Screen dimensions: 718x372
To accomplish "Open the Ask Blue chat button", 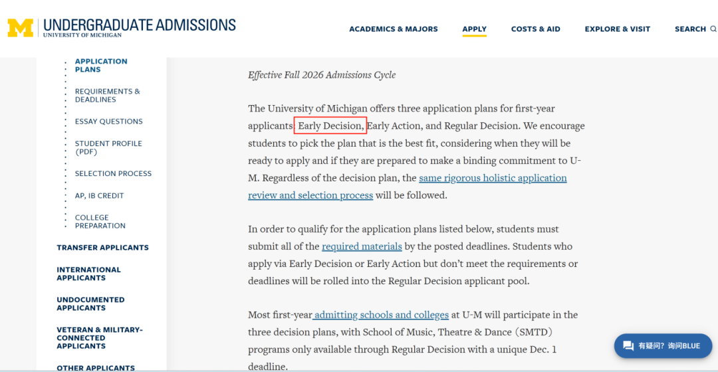I will click(663, 346).
